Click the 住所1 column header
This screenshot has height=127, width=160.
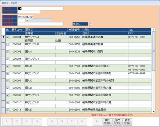(x=105, y=30)
